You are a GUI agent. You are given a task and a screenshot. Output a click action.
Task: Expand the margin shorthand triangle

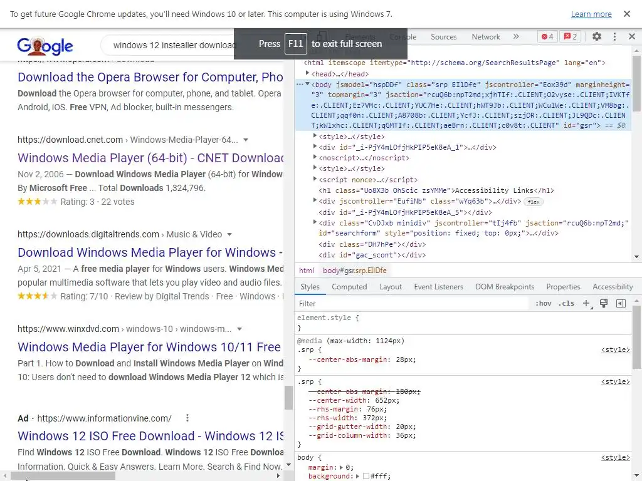(x=342, y=467)
